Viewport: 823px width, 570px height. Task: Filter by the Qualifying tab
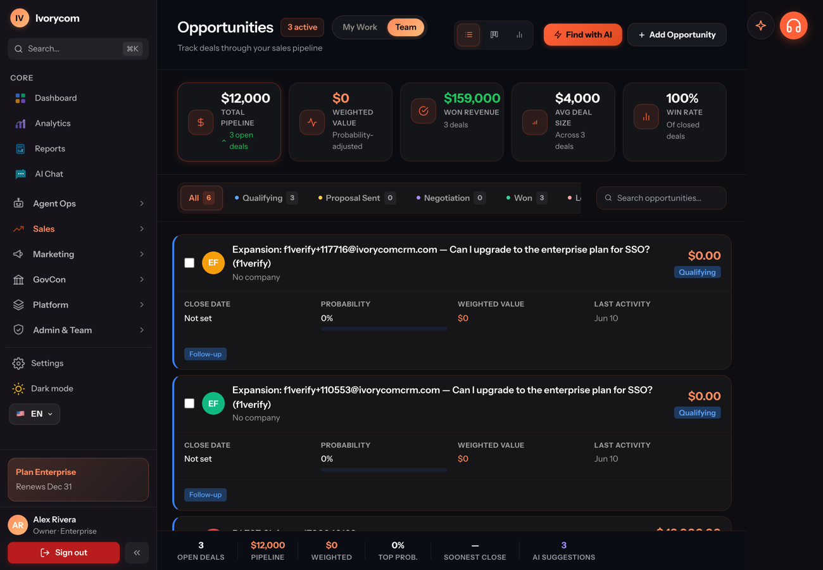tap(266, 198)
